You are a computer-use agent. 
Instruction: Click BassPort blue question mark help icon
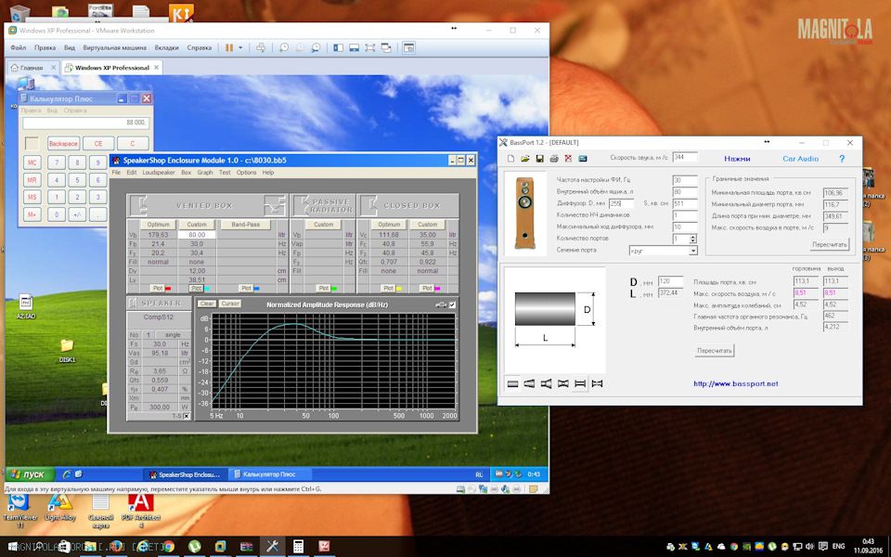click(842, 159)
